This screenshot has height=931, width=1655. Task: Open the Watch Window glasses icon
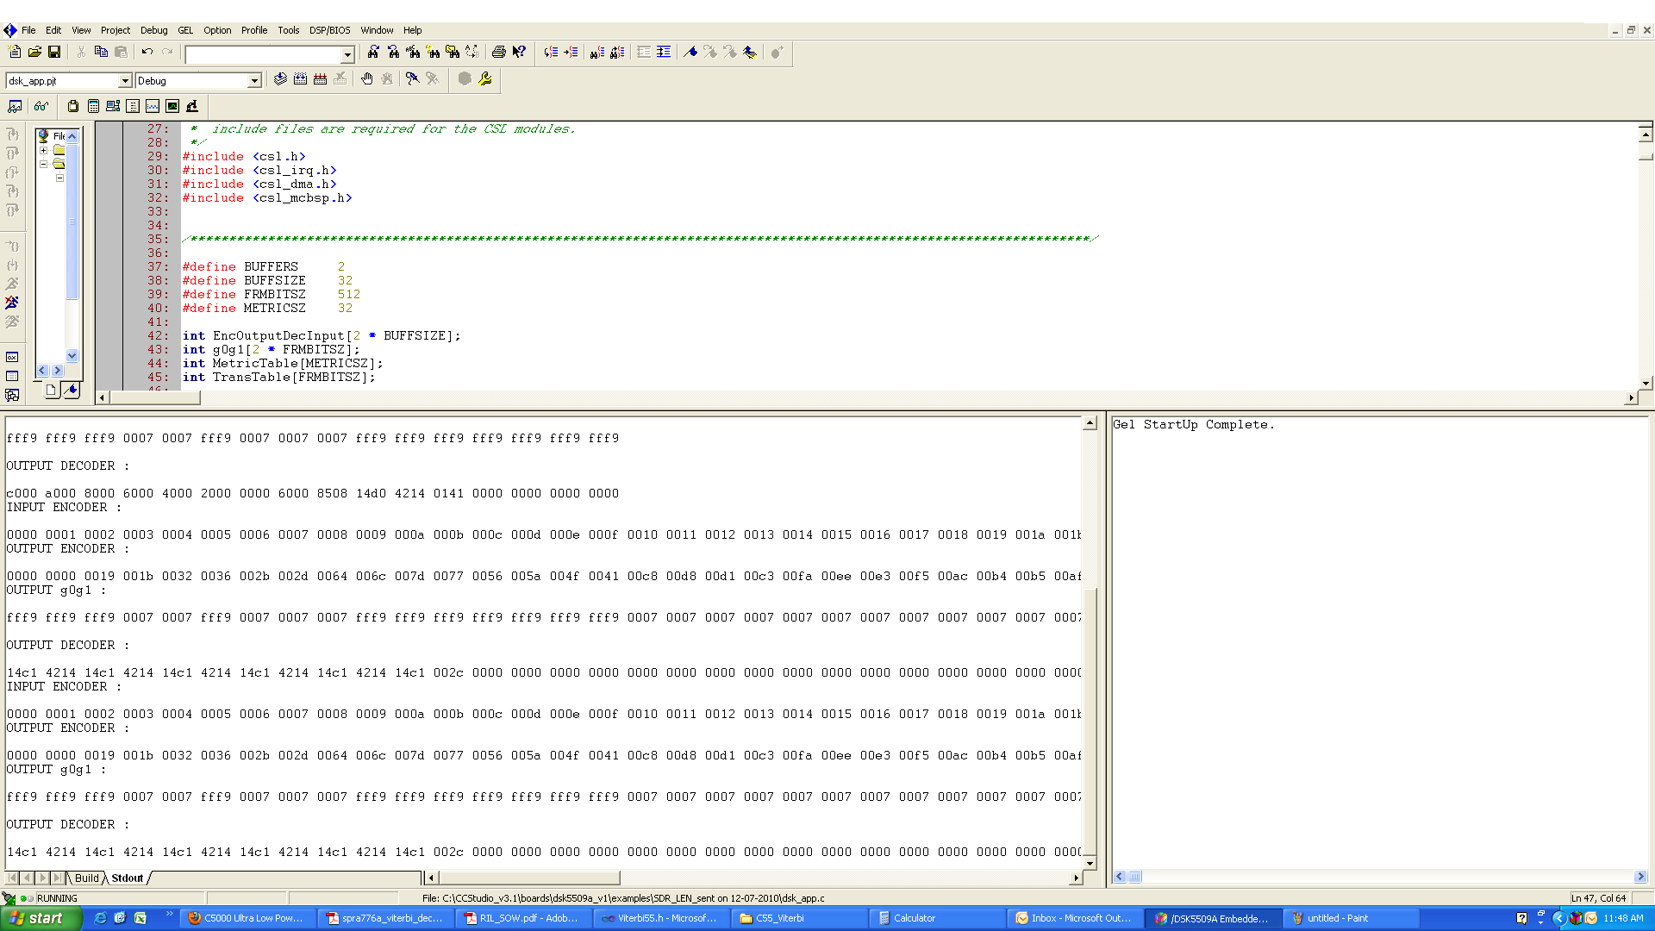pyautogui.click(x=41, y=106)
